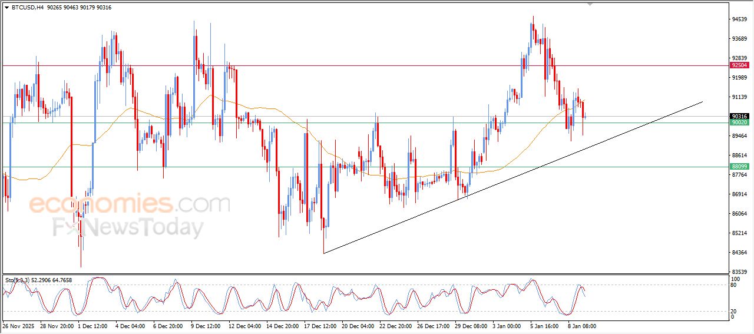Click the 83539 price scale label
The image size is (754, 334).
(739, 272)
